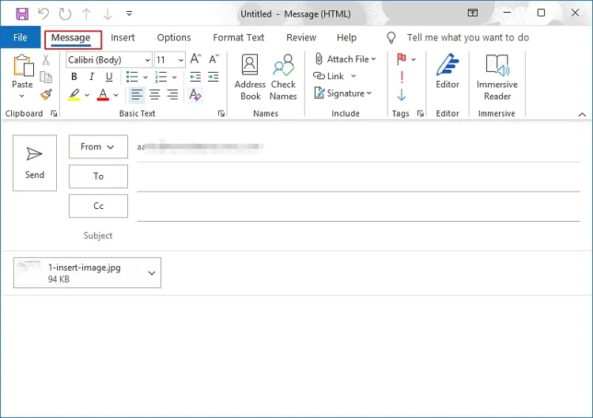Switch to the Format Text tab
Screen dimensions: 593x418
[239, 37]
